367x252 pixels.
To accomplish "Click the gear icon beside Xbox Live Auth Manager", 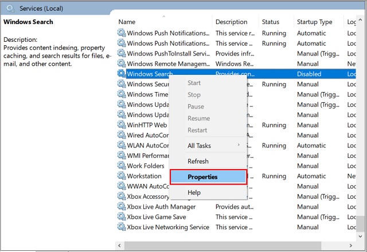I will 121,206.
